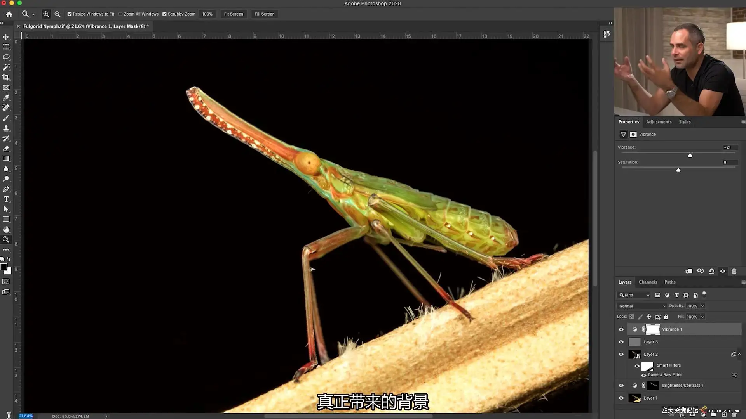Select the Pen tool
Viewport: 746px width, 419px height.
pyautogui.click(x=6, y=189)
